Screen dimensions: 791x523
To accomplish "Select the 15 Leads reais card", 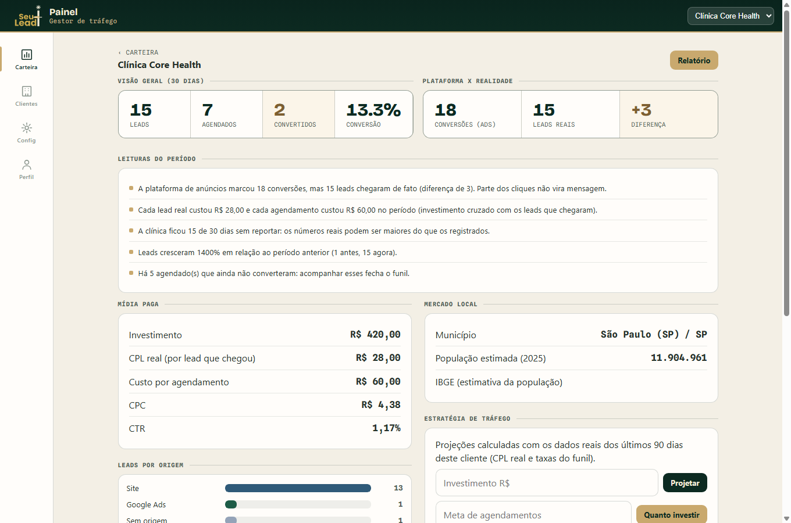I will [571, 114].
